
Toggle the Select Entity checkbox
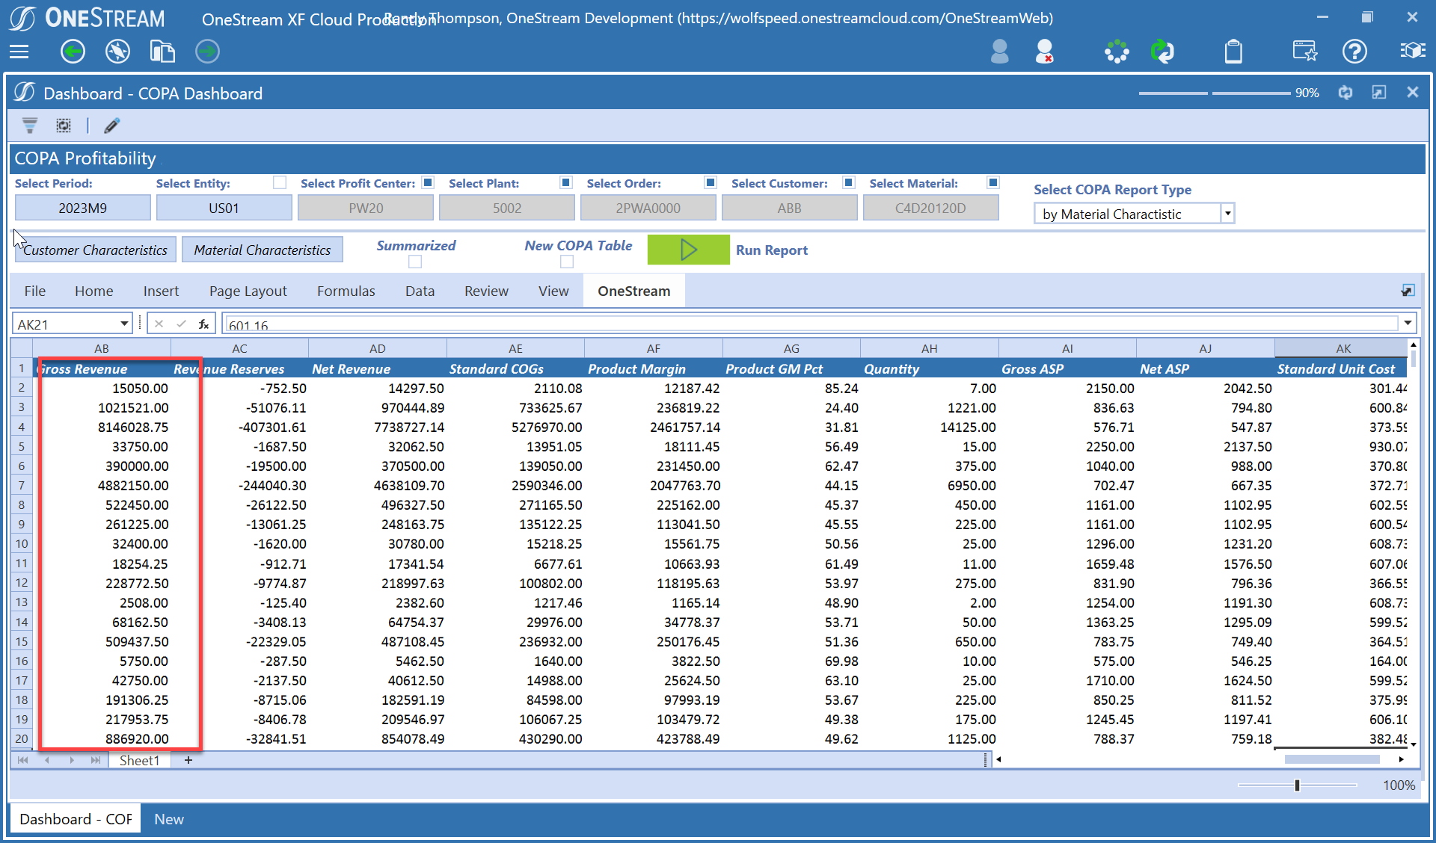(x=280, y=182)
